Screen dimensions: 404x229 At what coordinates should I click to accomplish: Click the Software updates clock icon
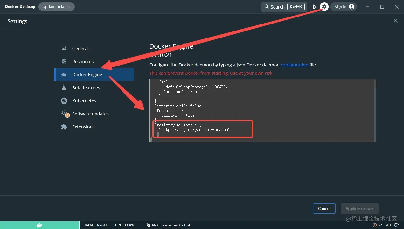click(x=65, y=114)
